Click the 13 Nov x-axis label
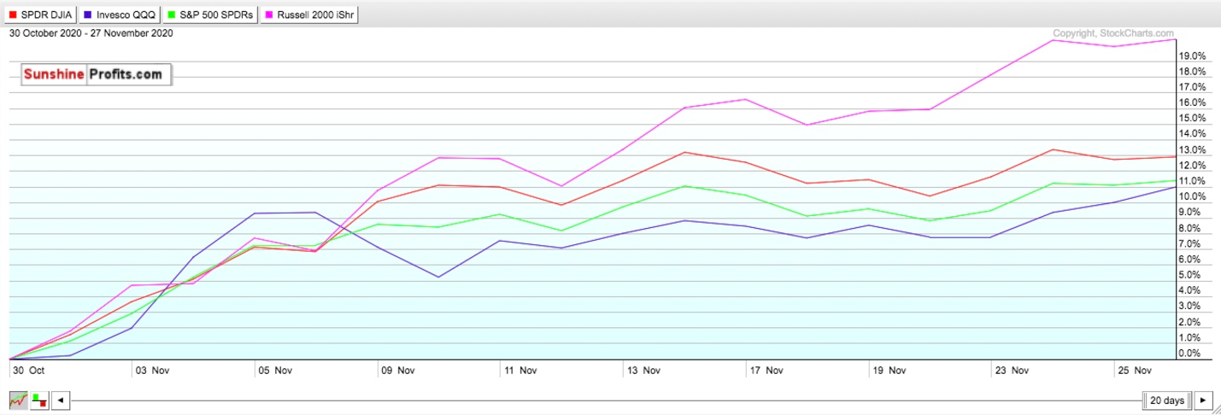Viewport: 1221px width, 415px height. tap(643, 371)
